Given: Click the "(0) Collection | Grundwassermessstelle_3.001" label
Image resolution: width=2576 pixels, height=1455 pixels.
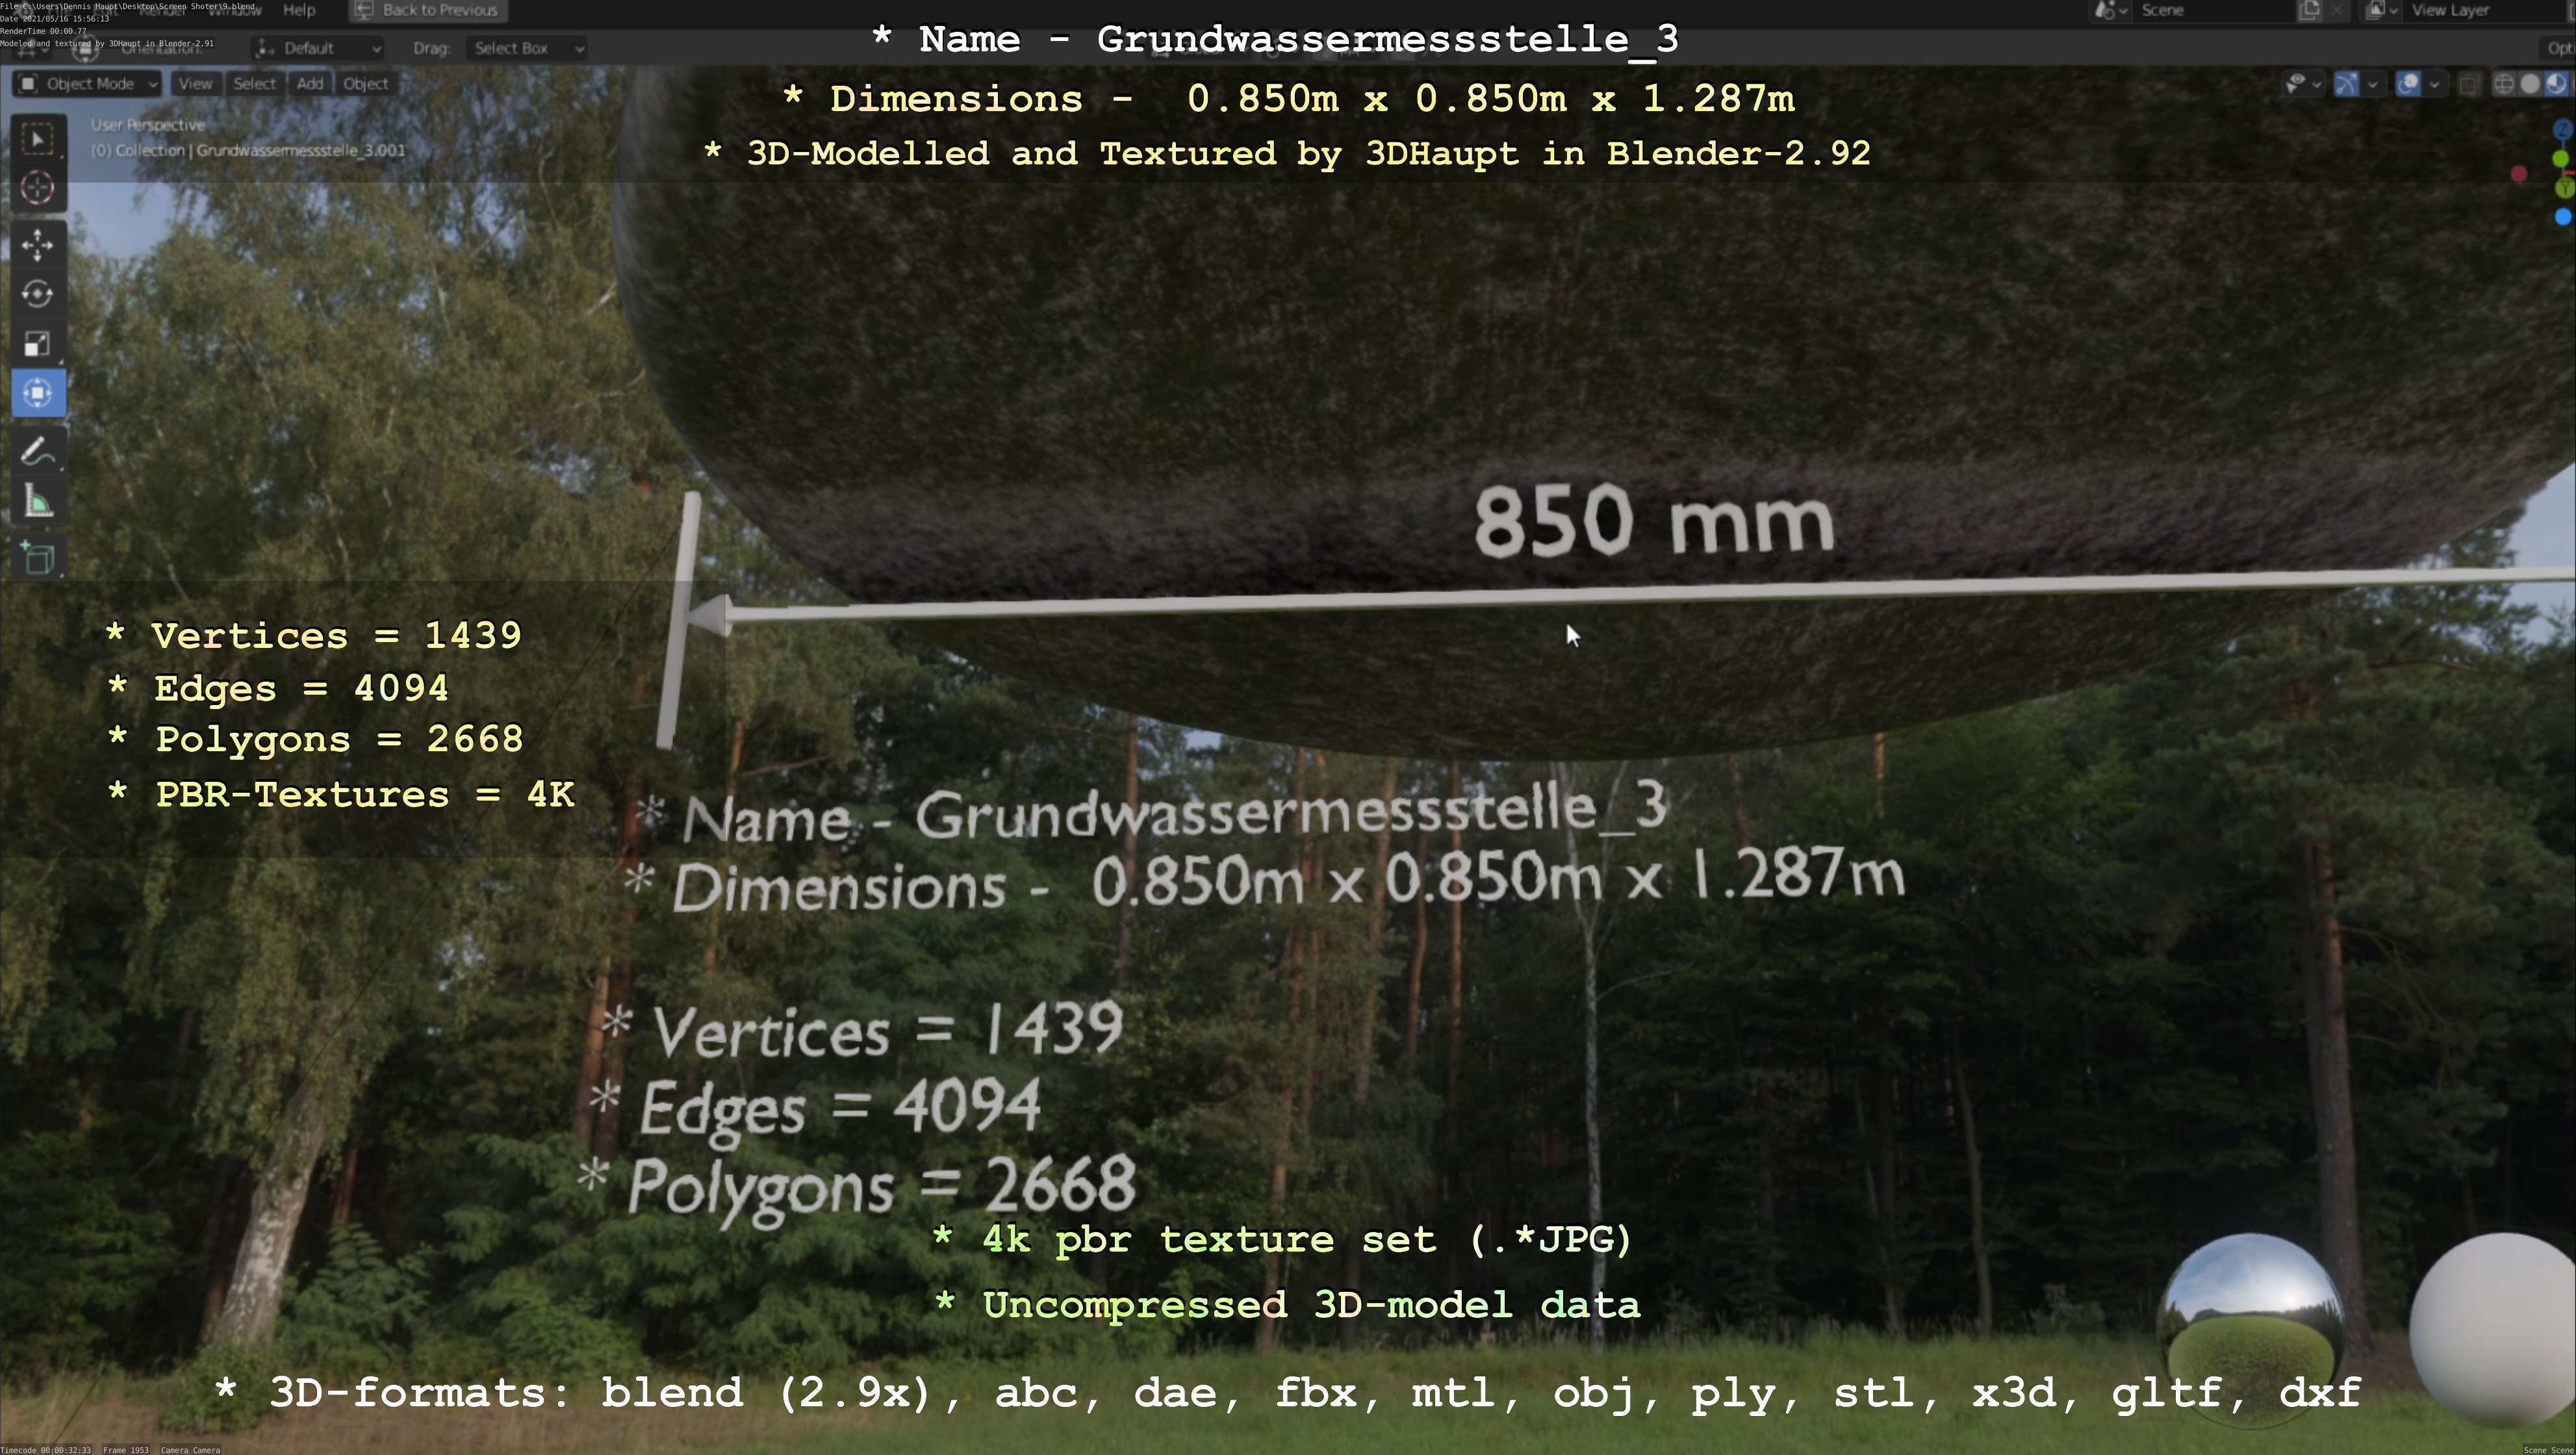Looking at the screenshot, I should [248, 151].
